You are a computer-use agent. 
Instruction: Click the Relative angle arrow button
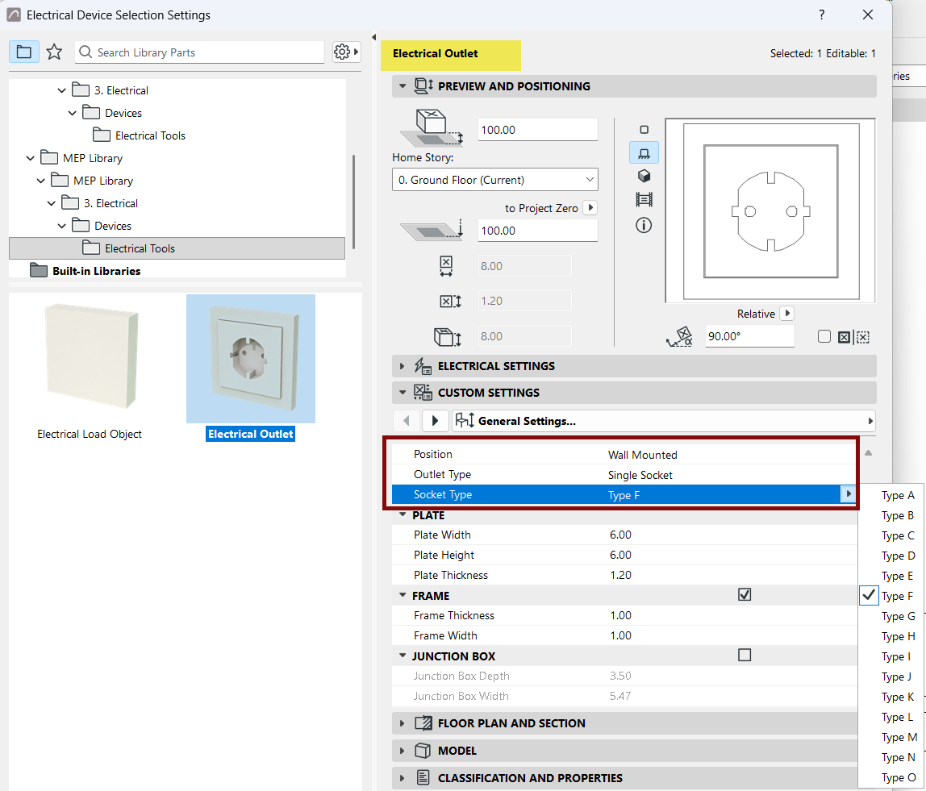(x=787, y=313)
